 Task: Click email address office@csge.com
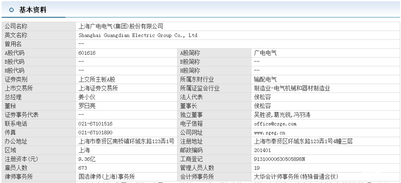tap(275, 124)
